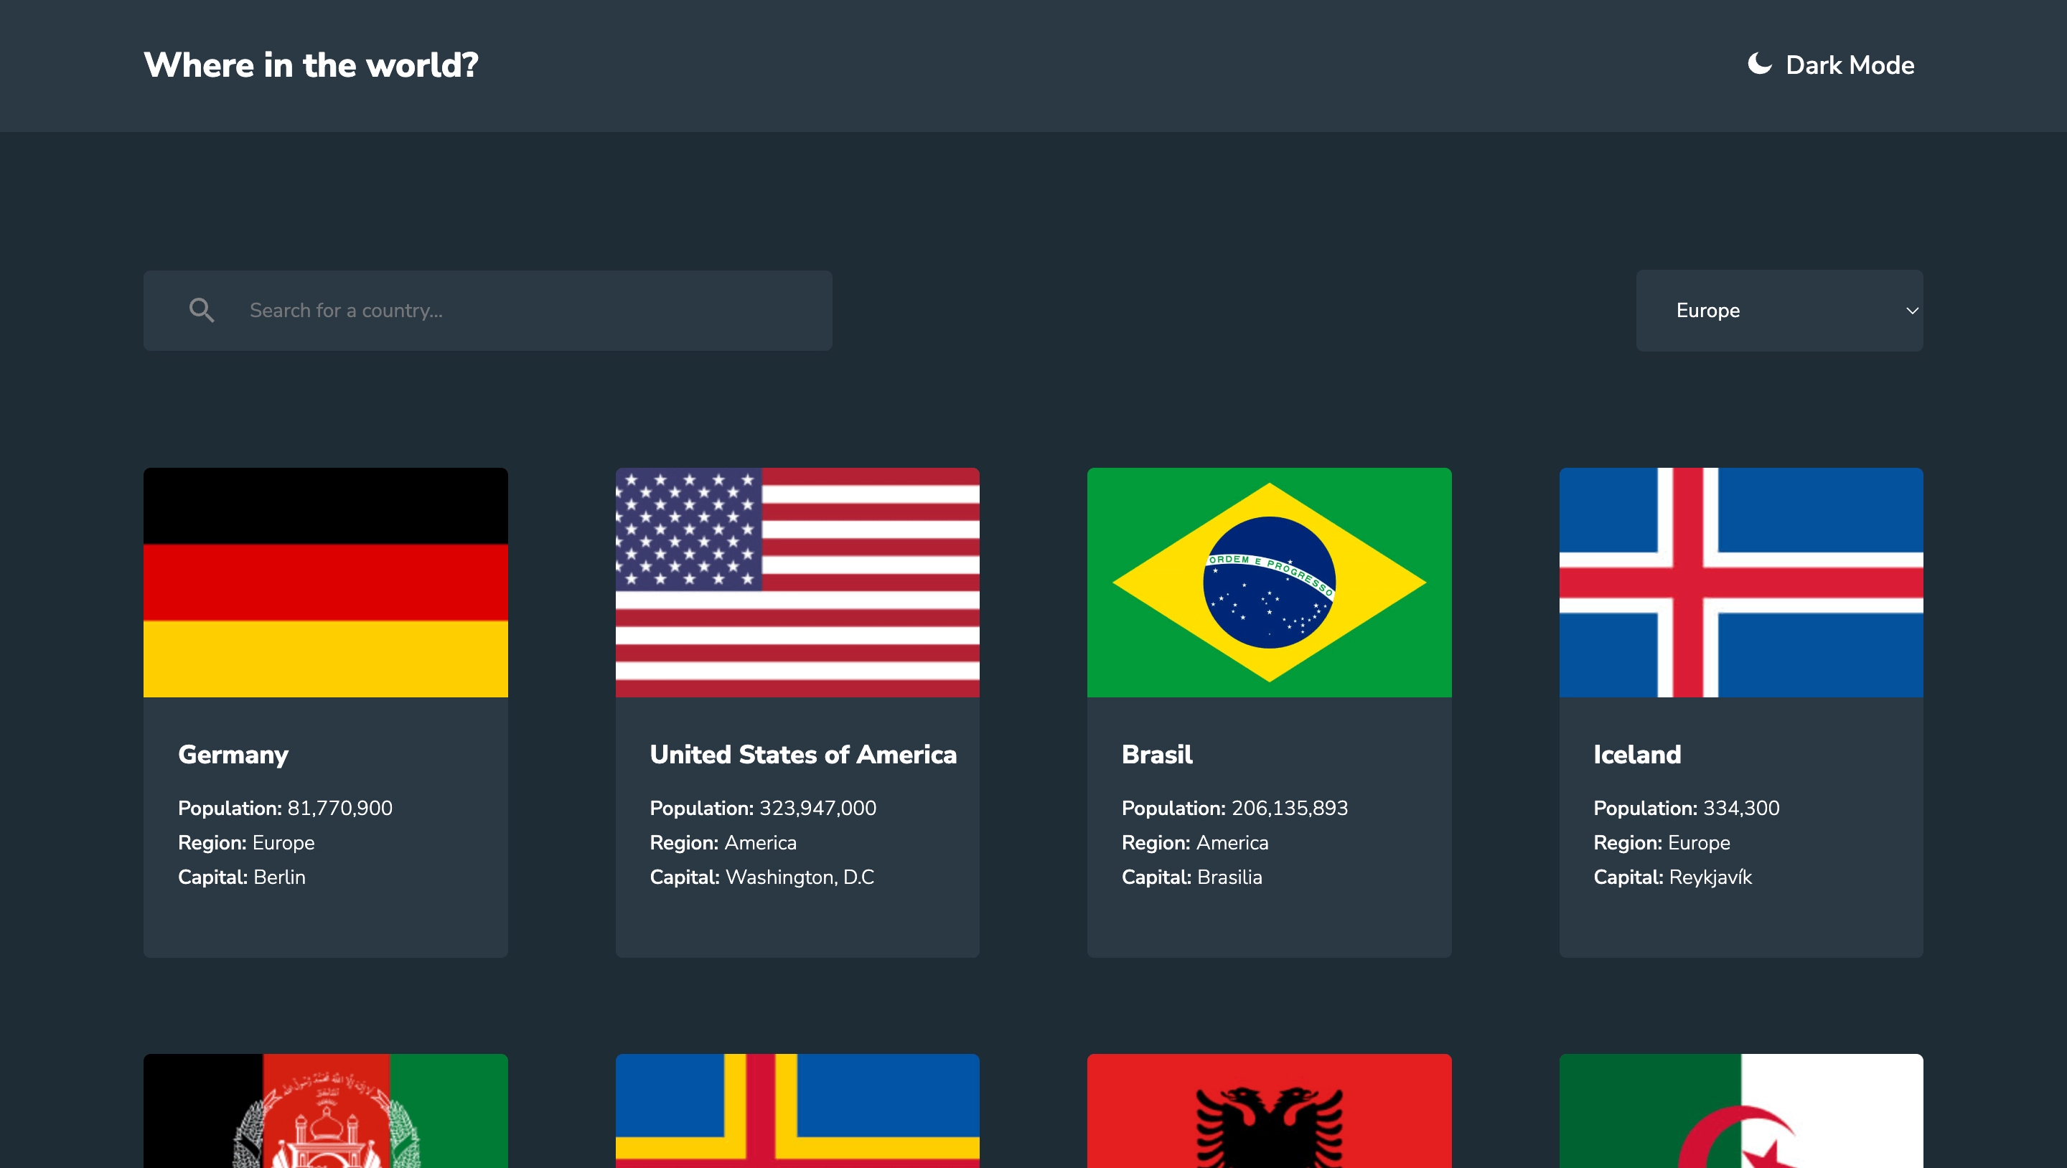This screenshot has width=2067, height=1168.
Task: Click the Germany country name heading
Action: (233, 754)
